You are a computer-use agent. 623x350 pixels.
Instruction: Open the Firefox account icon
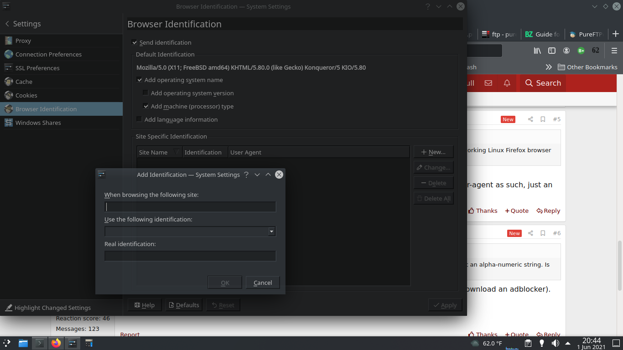pos(566,51)
